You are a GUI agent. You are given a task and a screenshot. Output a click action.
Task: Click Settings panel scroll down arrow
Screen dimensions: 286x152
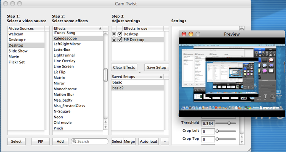(242, 142)
